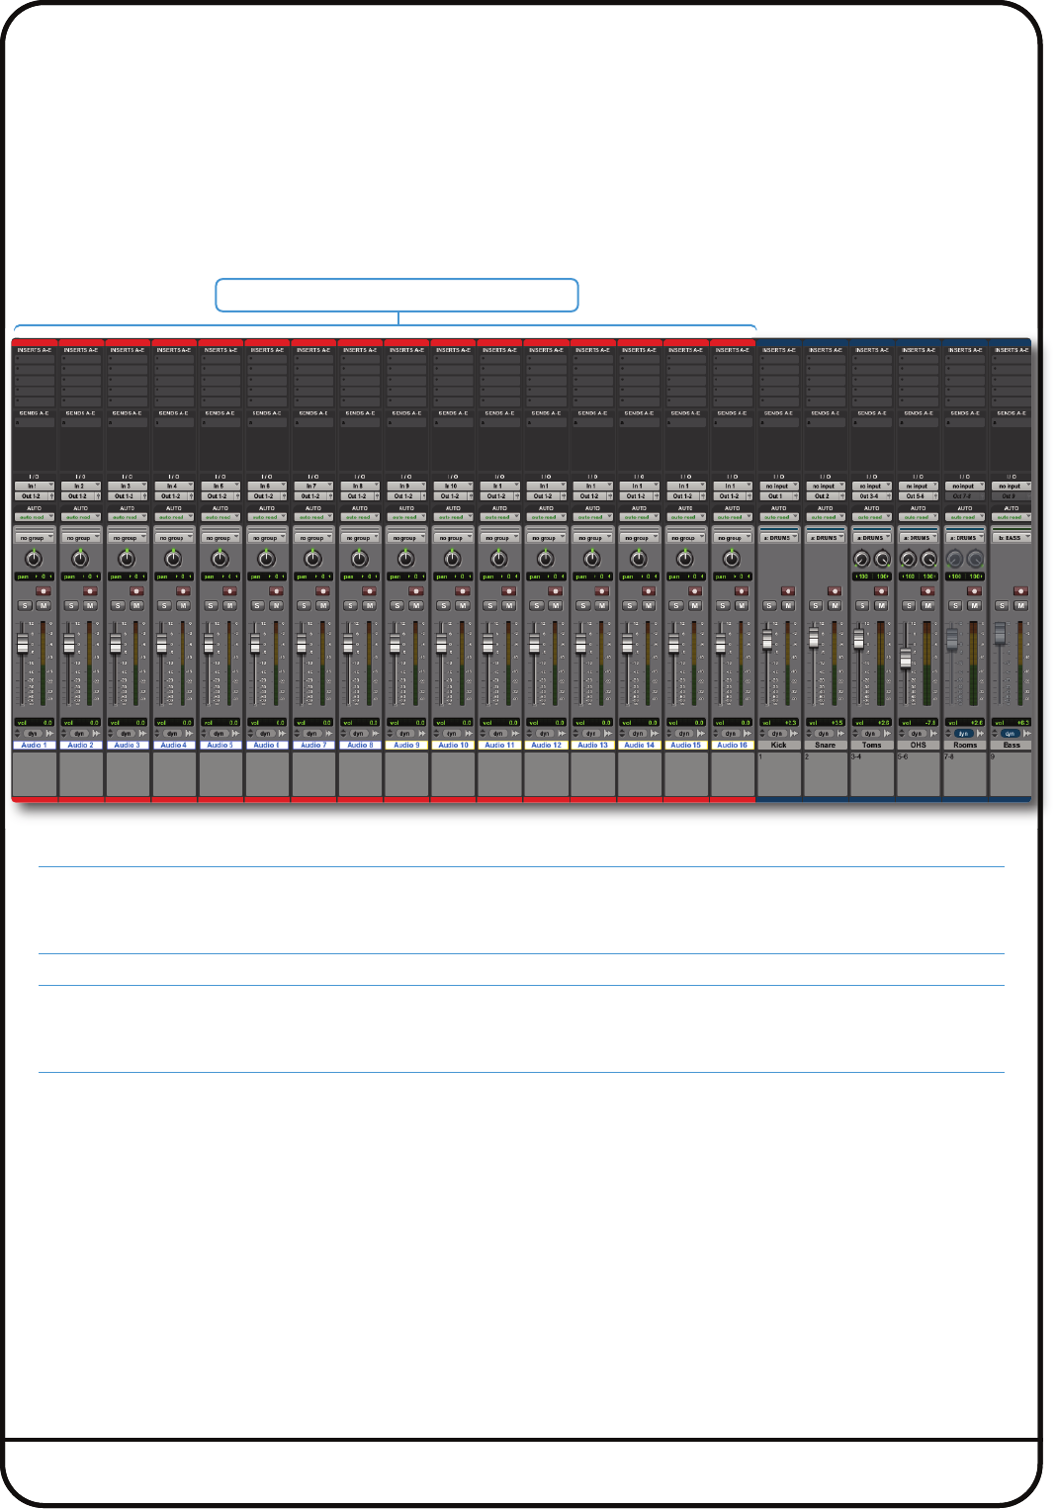Click the left pan knob on Toms
Screen dimensions: 1057x1509
[861, 560]
